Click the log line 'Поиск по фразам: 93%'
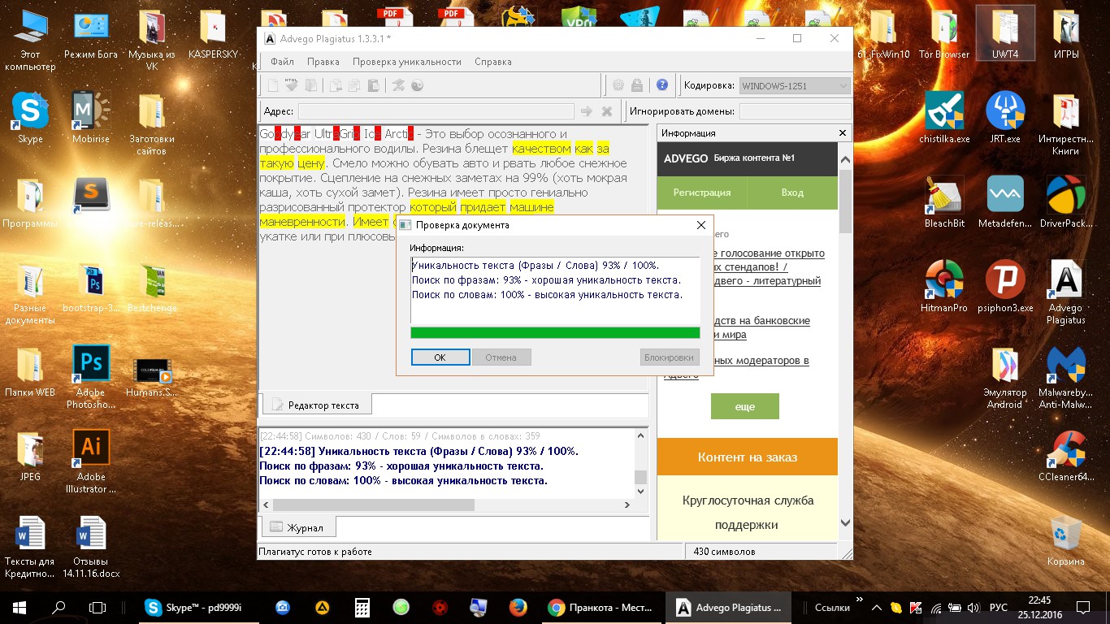Image resolution: width=1110 pixels, height=624 pixels. [x=401, y=466]
